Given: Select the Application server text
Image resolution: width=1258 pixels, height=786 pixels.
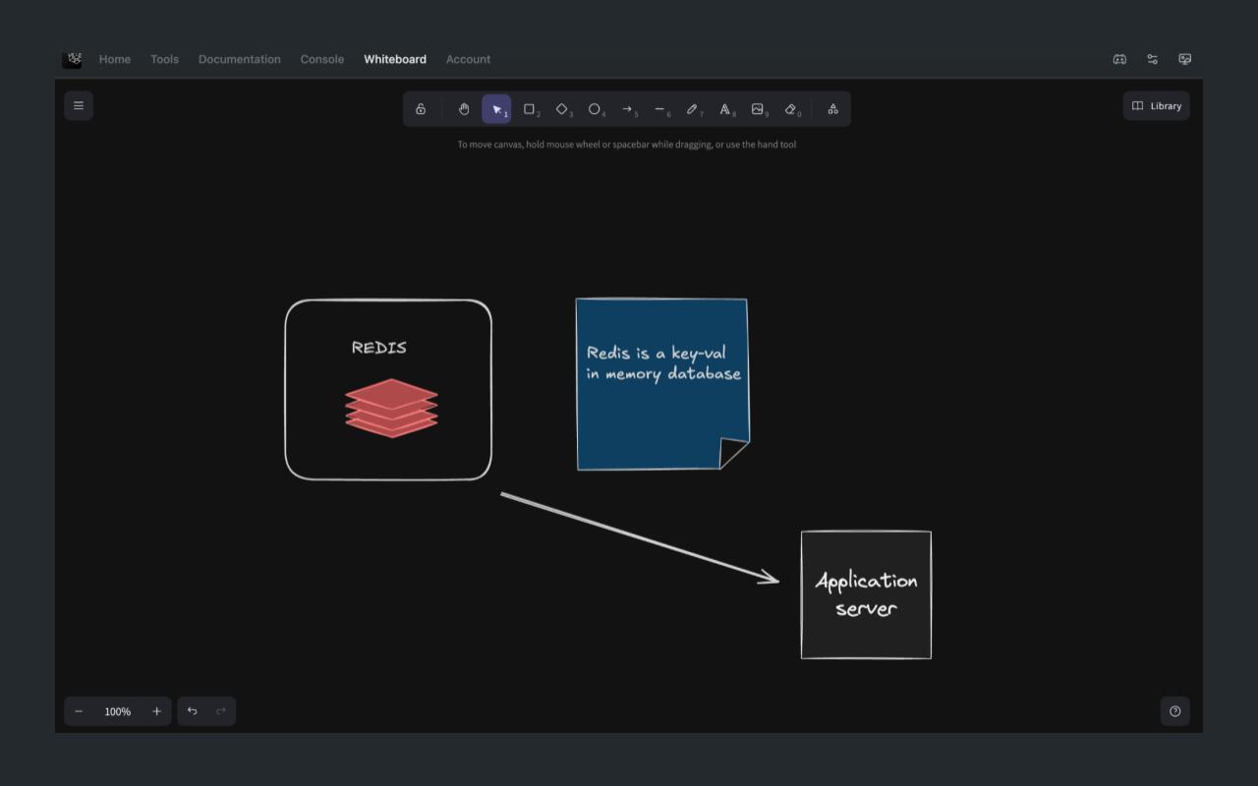Looking at the screenshot, I should coord(866,594).
